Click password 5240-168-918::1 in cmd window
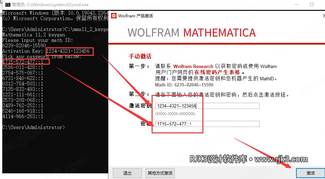The height and width of the screenshot is (179, 325). point(23,111)
